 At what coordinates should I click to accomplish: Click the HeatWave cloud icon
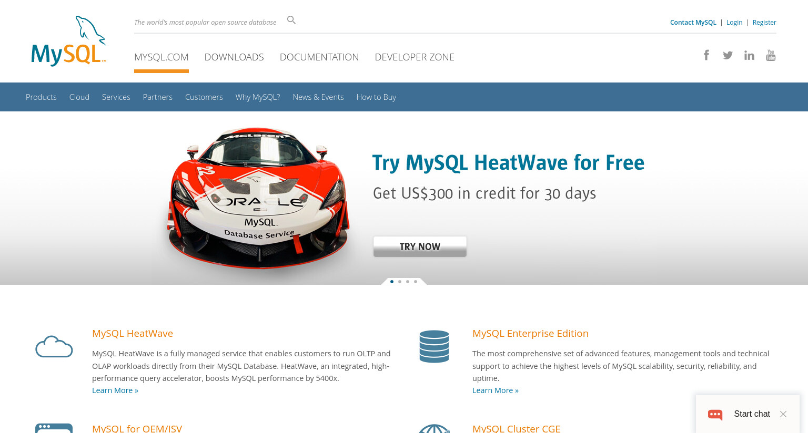(54, 347)
